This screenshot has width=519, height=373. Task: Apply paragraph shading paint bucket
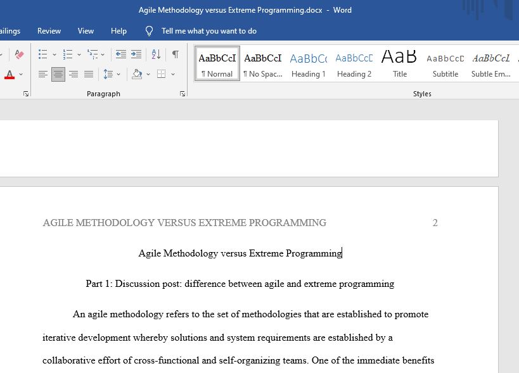[x=137, y=74]
